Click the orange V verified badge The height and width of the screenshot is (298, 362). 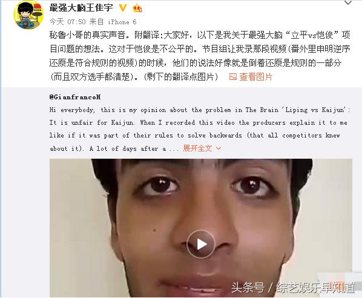coord(123,8)
